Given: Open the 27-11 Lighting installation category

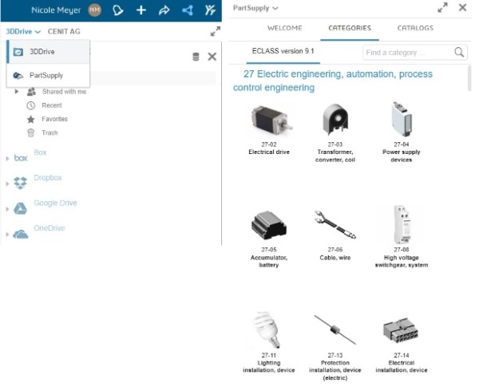Looking at the screenshot, I should [269, 342].
